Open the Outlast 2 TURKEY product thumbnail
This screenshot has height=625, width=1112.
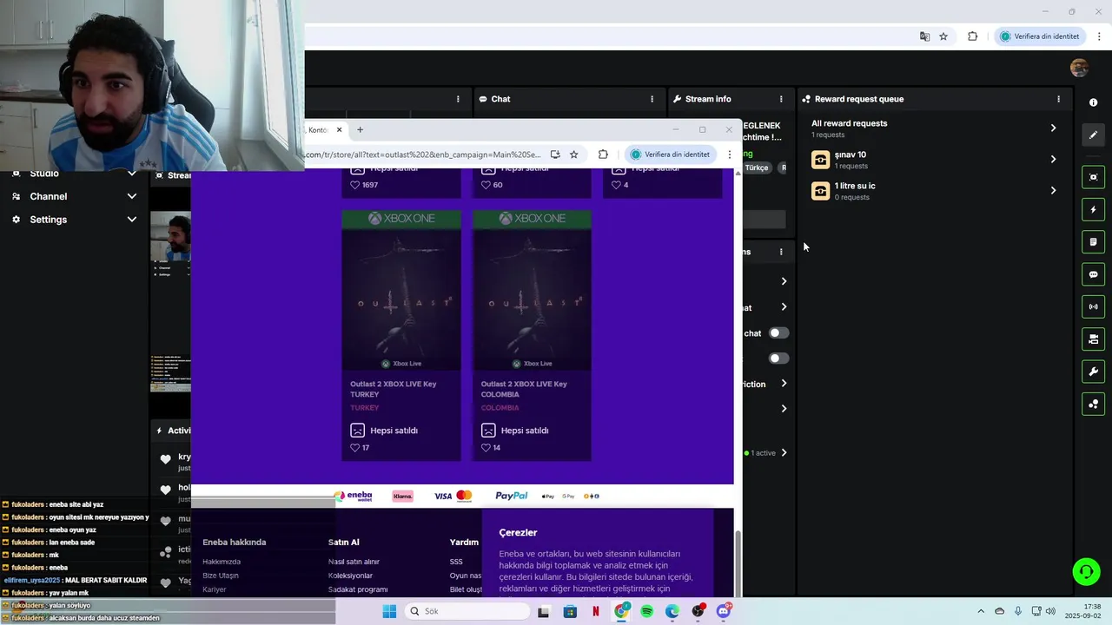coord(401,291)
